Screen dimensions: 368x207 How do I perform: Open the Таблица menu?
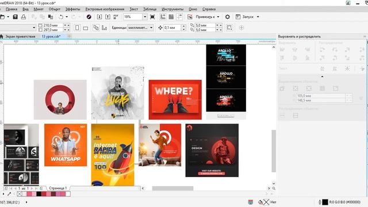(x=149, y=9)
